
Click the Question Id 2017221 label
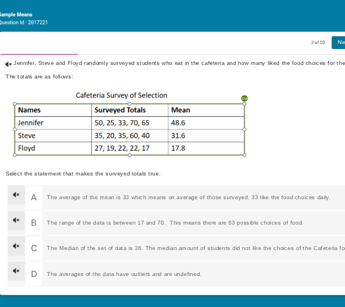tap(24, 23)
